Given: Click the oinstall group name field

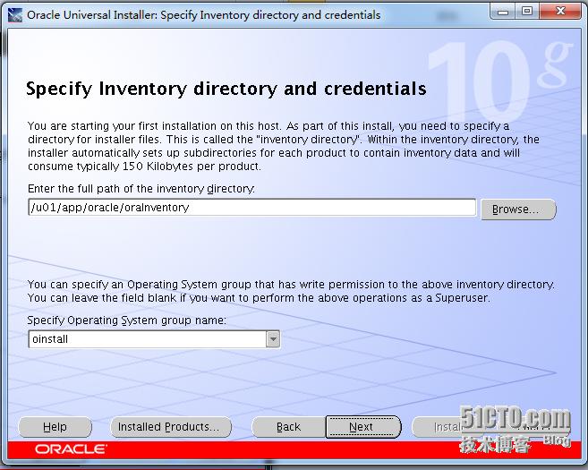Looking at the screenshot, I should tap(148, 339).
